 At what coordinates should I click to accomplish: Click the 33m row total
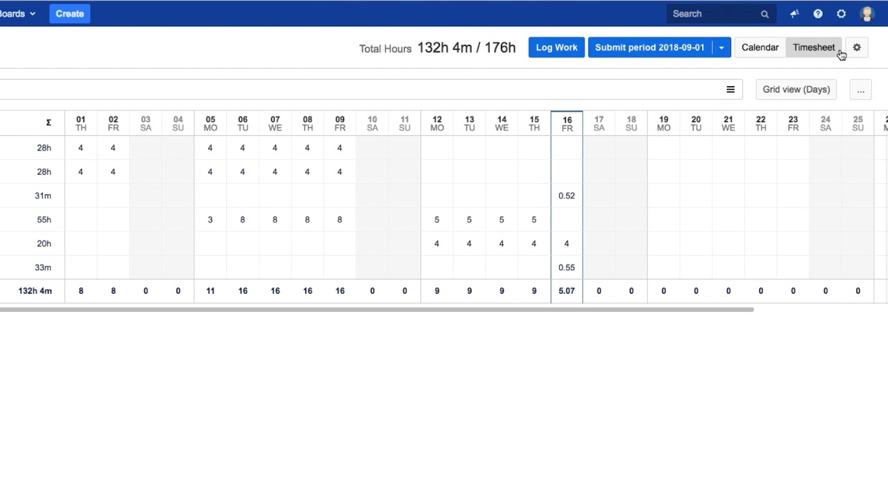[x=43, y=268]
